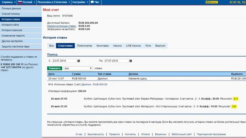Click the end date field 27.07.2016
Screen dimensions: 246x138
tap(116, 61)
